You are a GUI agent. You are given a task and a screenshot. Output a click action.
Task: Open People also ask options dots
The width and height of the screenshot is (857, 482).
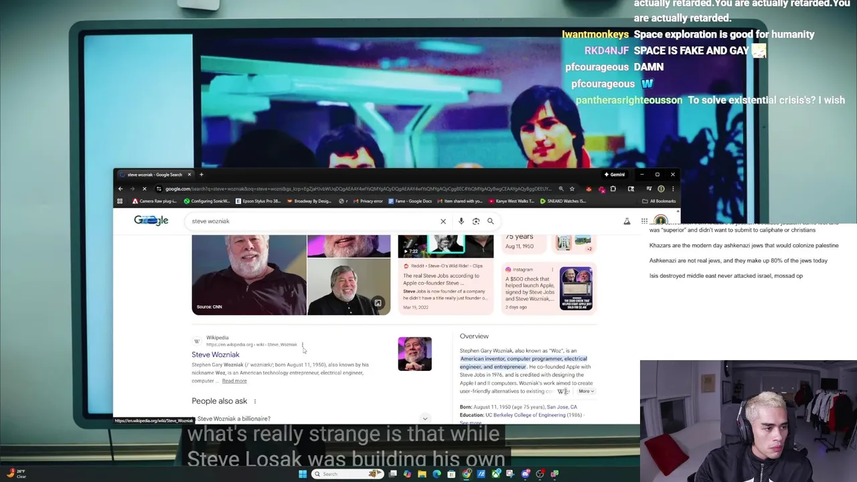(254, 401)
